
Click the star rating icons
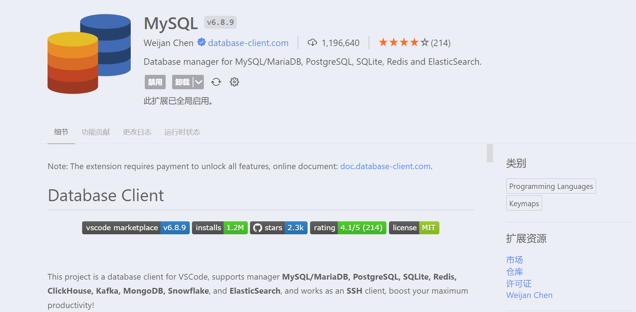pos(404,42)
